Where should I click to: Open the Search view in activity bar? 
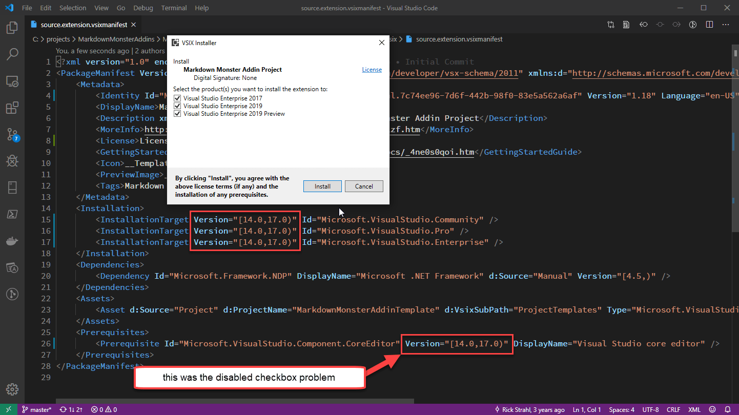coord(12,54)
